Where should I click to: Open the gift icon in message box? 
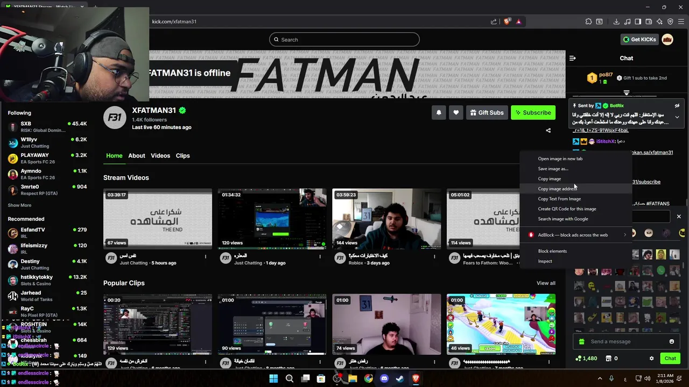(x=581, y=341)
